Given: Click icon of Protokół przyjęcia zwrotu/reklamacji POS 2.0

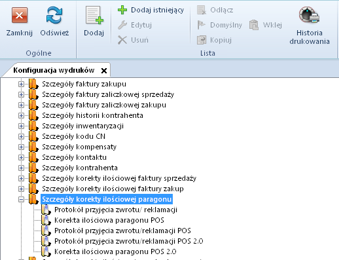Looking at the screenshot, I should coord(46,241).
